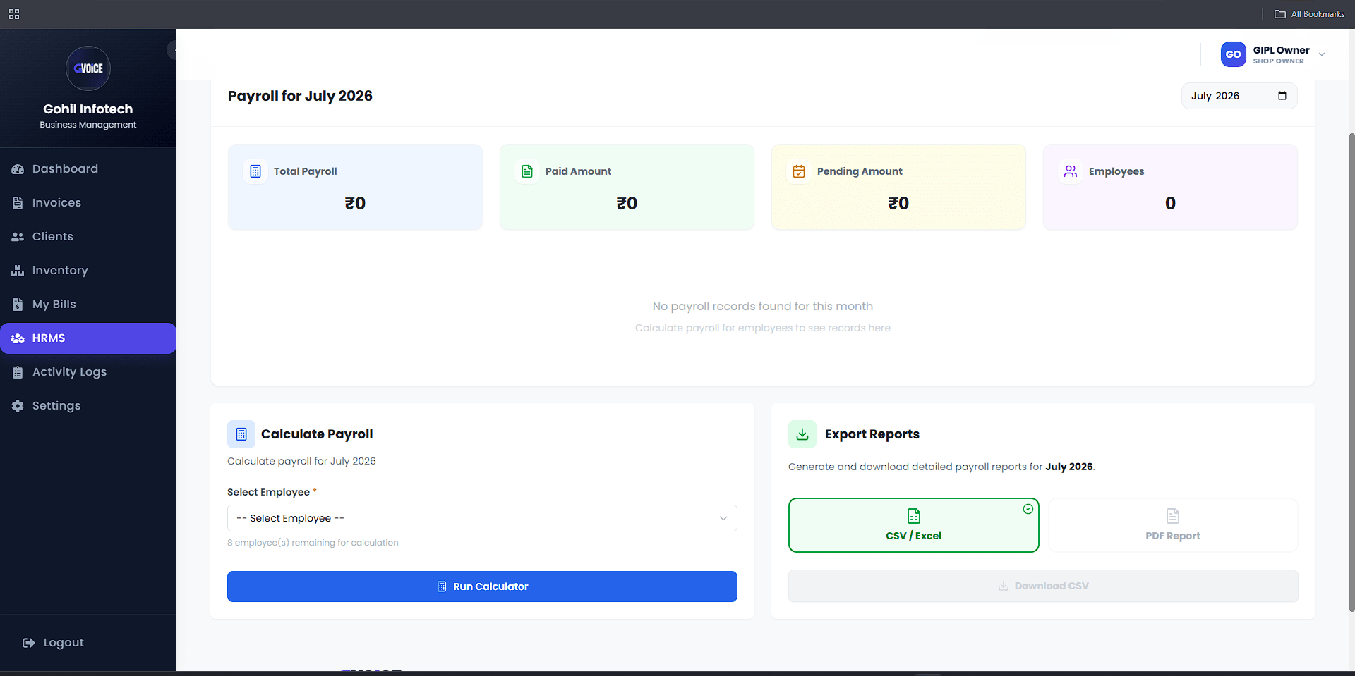Screen dimensions: 1355x676
Task: Open Settings from the sidebar
Action: point(88,406)
